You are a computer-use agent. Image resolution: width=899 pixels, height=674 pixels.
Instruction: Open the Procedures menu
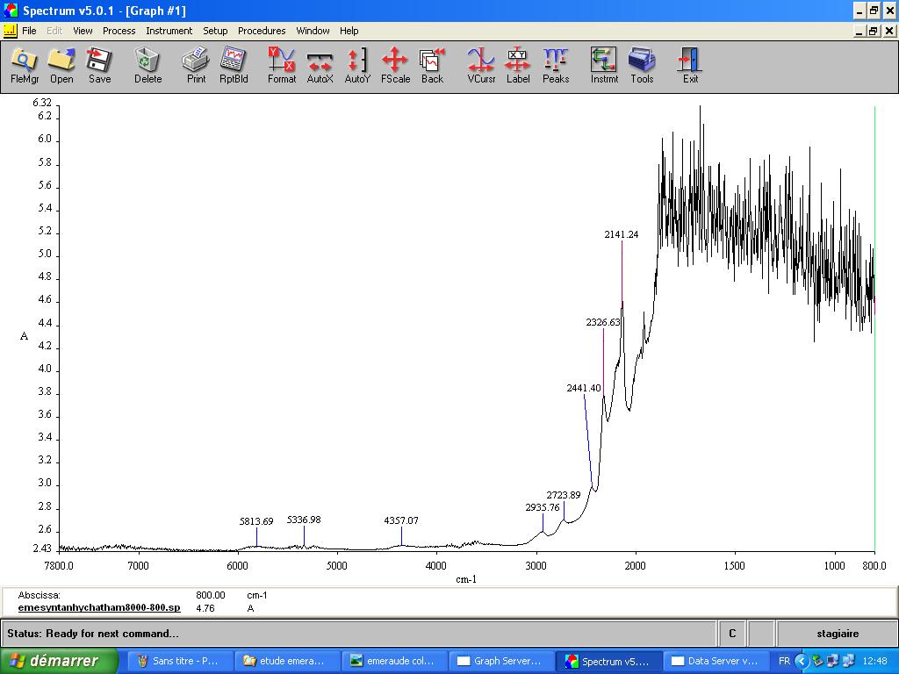tap(262, 31)
